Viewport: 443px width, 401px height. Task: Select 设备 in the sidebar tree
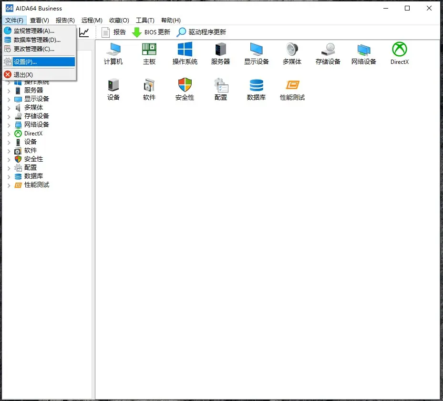pos(31,142)
